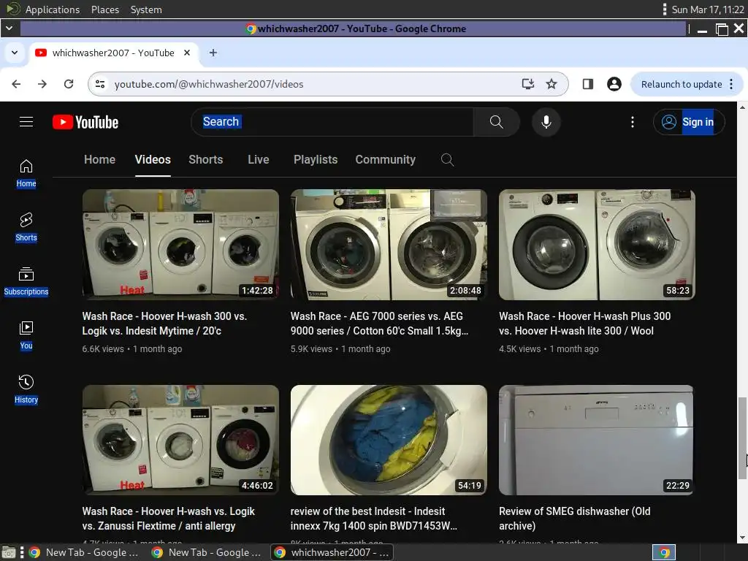Image resolution: width=748 pixels, height=561 pixels.
Task: Click the clock showing Sun Mar 17
Action: click(707, 9)
